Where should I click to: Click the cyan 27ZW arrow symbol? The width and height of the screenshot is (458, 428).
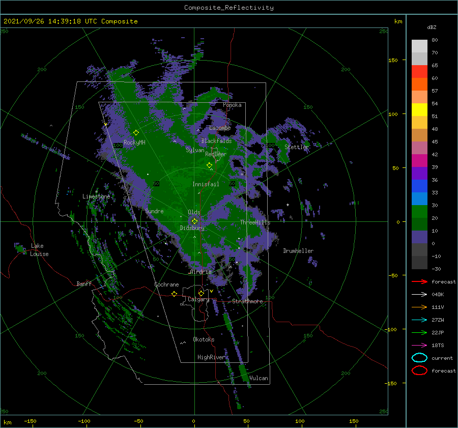[419, 320]
